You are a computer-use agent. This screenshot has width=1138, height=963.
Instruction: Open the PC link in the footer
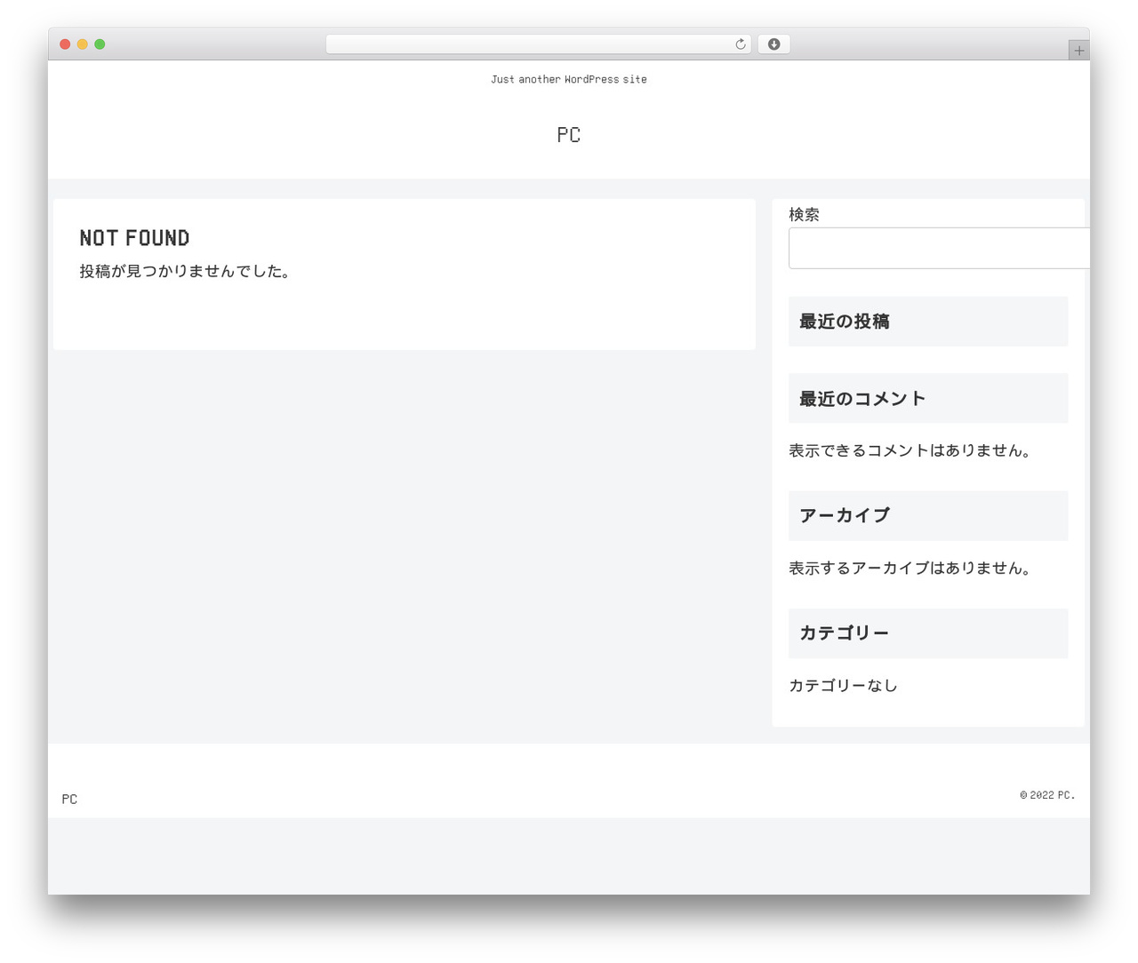(69, 800)
